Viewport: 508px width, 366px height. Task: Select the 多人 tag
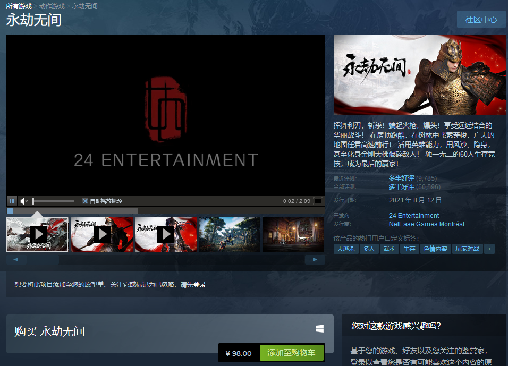point(369,249)
